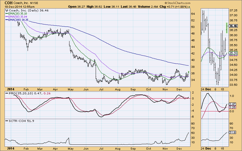Click the Sep label on the time axis
Viewport: 242px width, 151px height.
tap(133, 148)
